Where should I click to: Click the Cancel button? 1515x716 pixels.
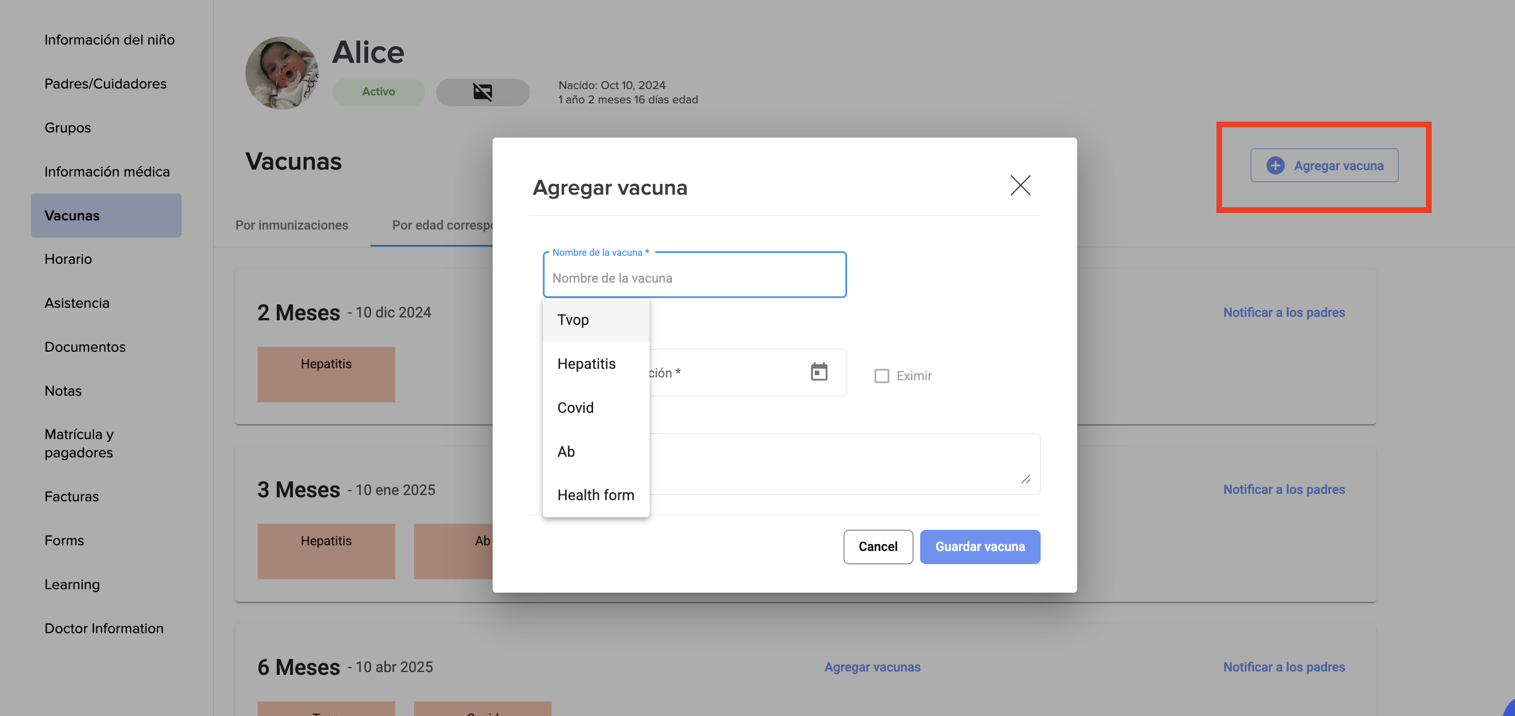[877, 546]
